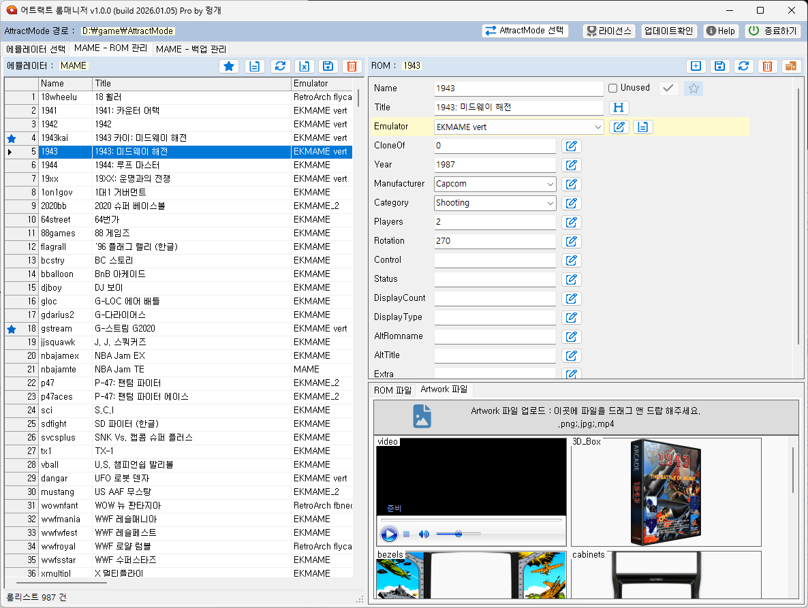Switch to 에뮬레이터 선택 tab
The image size is (808, 608).
click(x=35, y=49)
